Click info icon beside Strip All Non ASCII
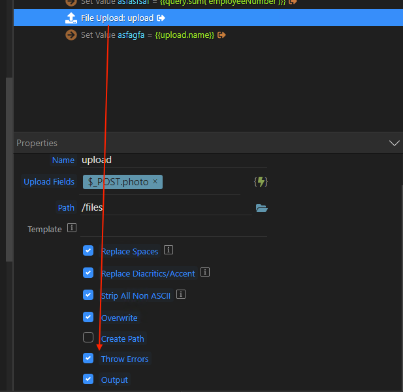Image resolution: width=403 pixels, height=392 pixels. (x=181, y=295)
